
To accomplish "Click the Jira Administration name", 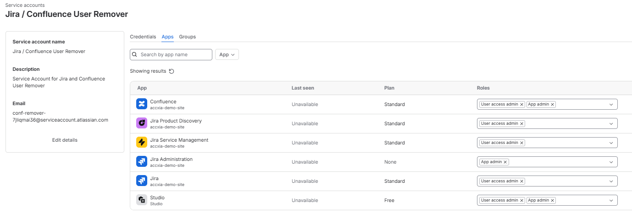I will point(171,159).
